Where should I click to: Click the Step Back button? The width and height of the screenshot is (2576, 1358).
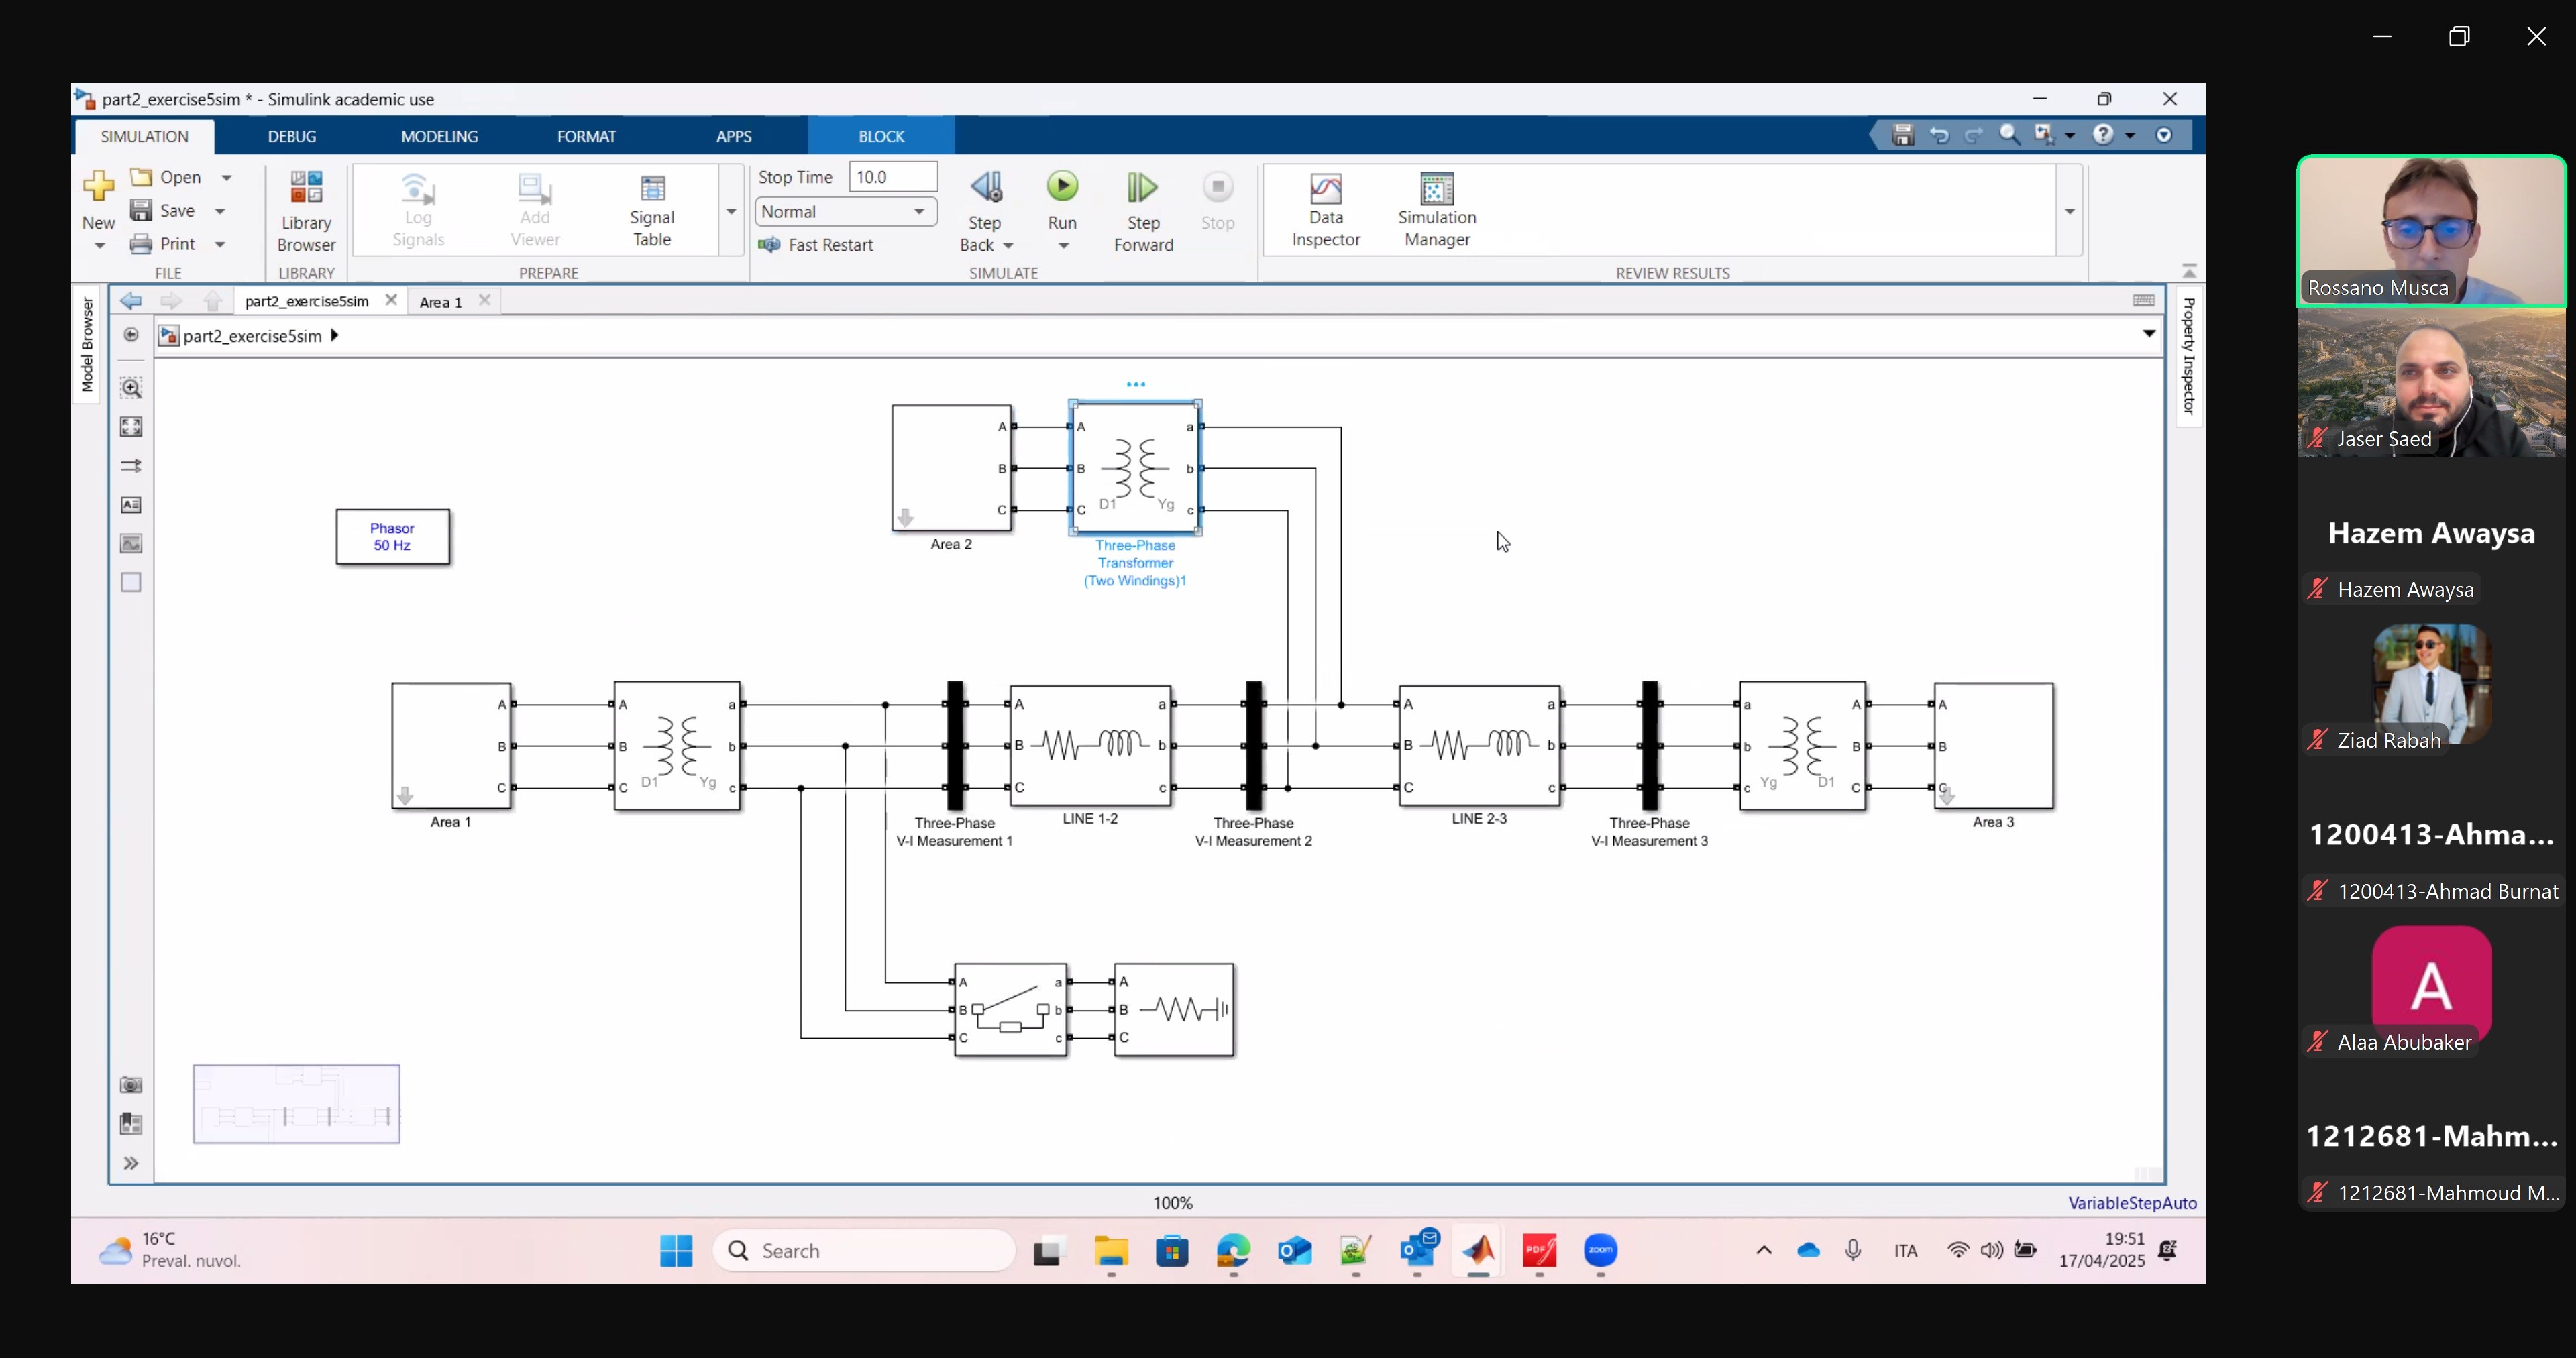tap(985, 188)
